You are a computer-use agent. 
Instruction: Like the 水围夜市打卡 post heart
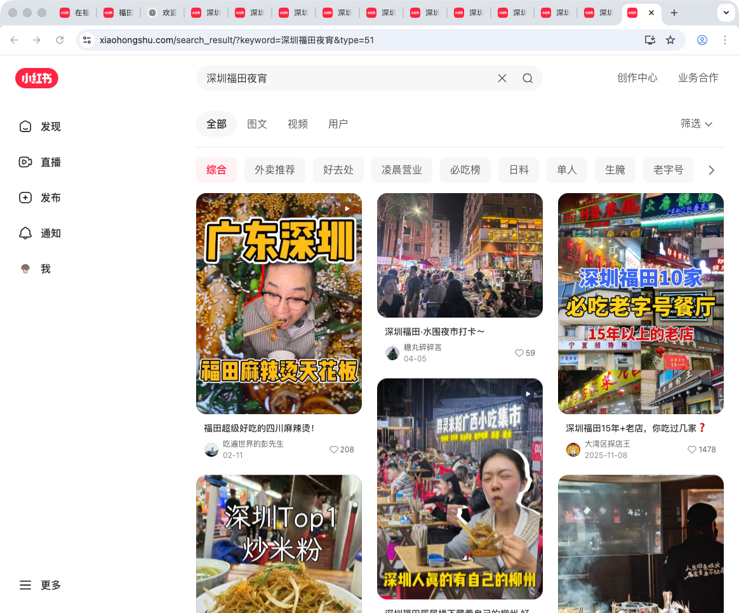[519, 353]
